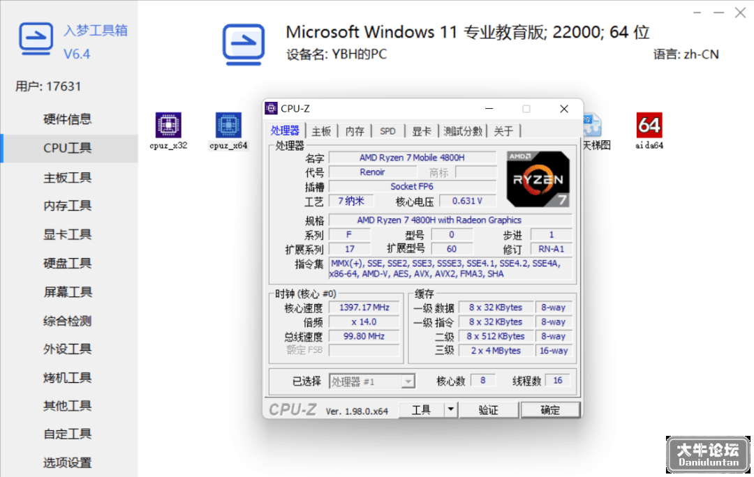Open 自定工具 in the sidebar
Screen dimensions: 754x477
point(67,434)
